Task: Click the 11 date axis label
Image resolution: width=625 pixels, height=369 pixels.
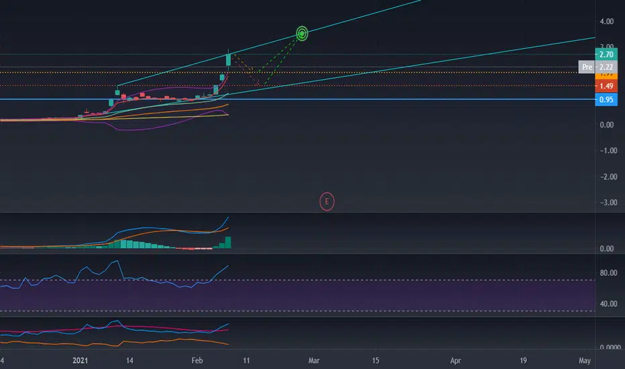Action: (x=246, y=360)
